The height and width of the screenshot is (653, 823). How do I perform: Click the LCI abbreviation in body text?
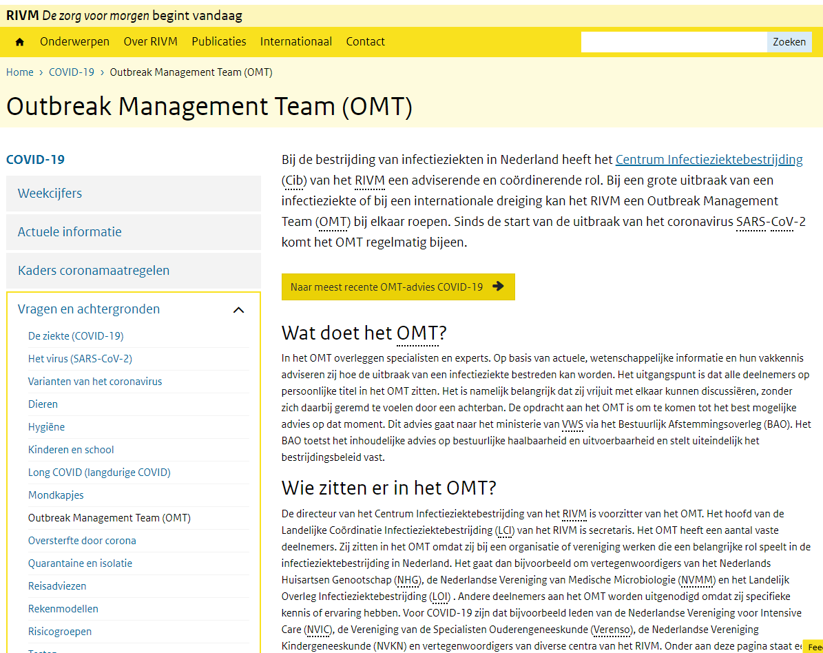505,530
